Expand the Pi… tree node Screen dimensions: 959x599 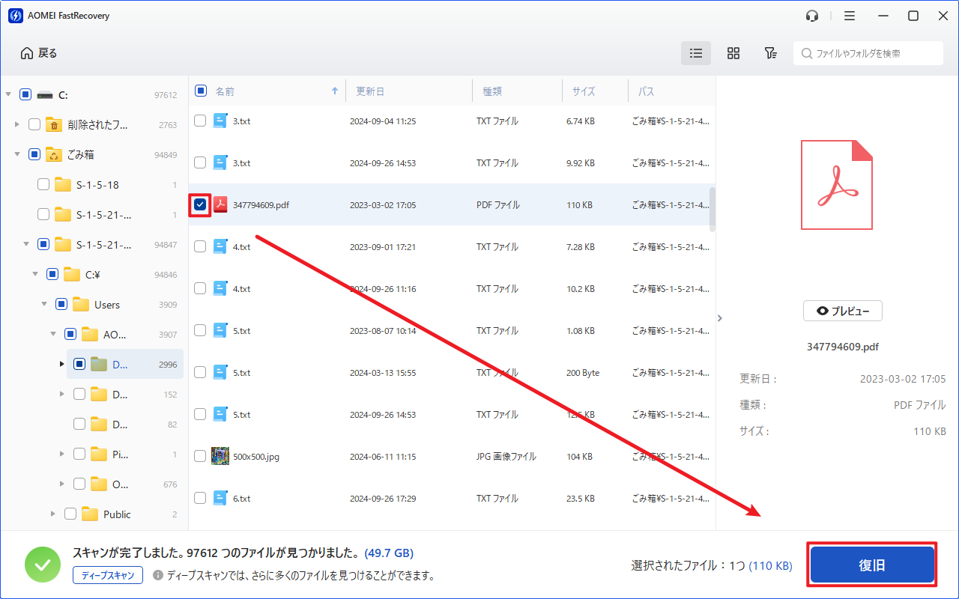(62, 454)
